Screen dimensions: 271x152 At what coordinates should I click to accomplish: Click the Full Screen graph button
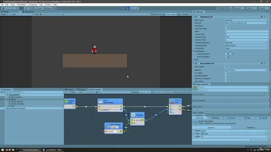click(186, 92)
